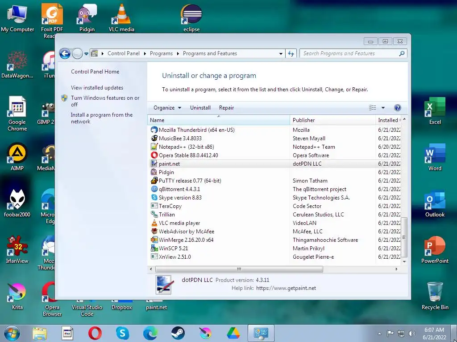Click the WinMerge list icon

click(154, 240)
